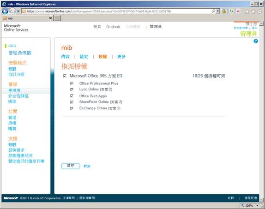Open 概觀 under 安裝程式 in sidebar

click(x=12, y=69)
